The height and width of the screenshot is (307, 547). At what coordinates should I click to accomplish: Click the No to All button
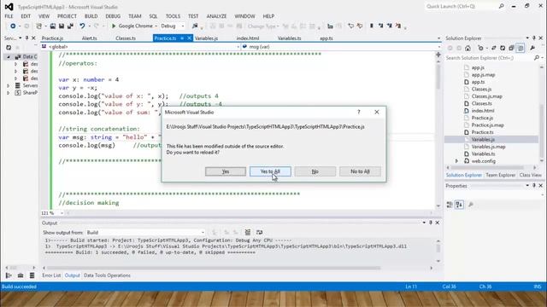pyautogui.click(x=360, y=171)
